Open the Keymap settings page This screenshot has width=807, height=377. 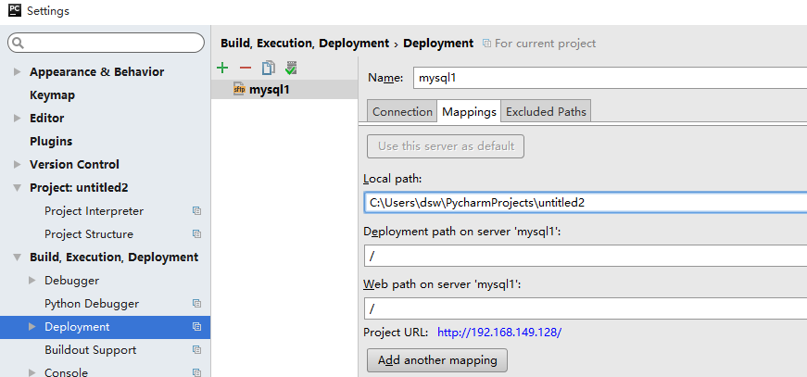pyautogui.click(x=52, y=95)
